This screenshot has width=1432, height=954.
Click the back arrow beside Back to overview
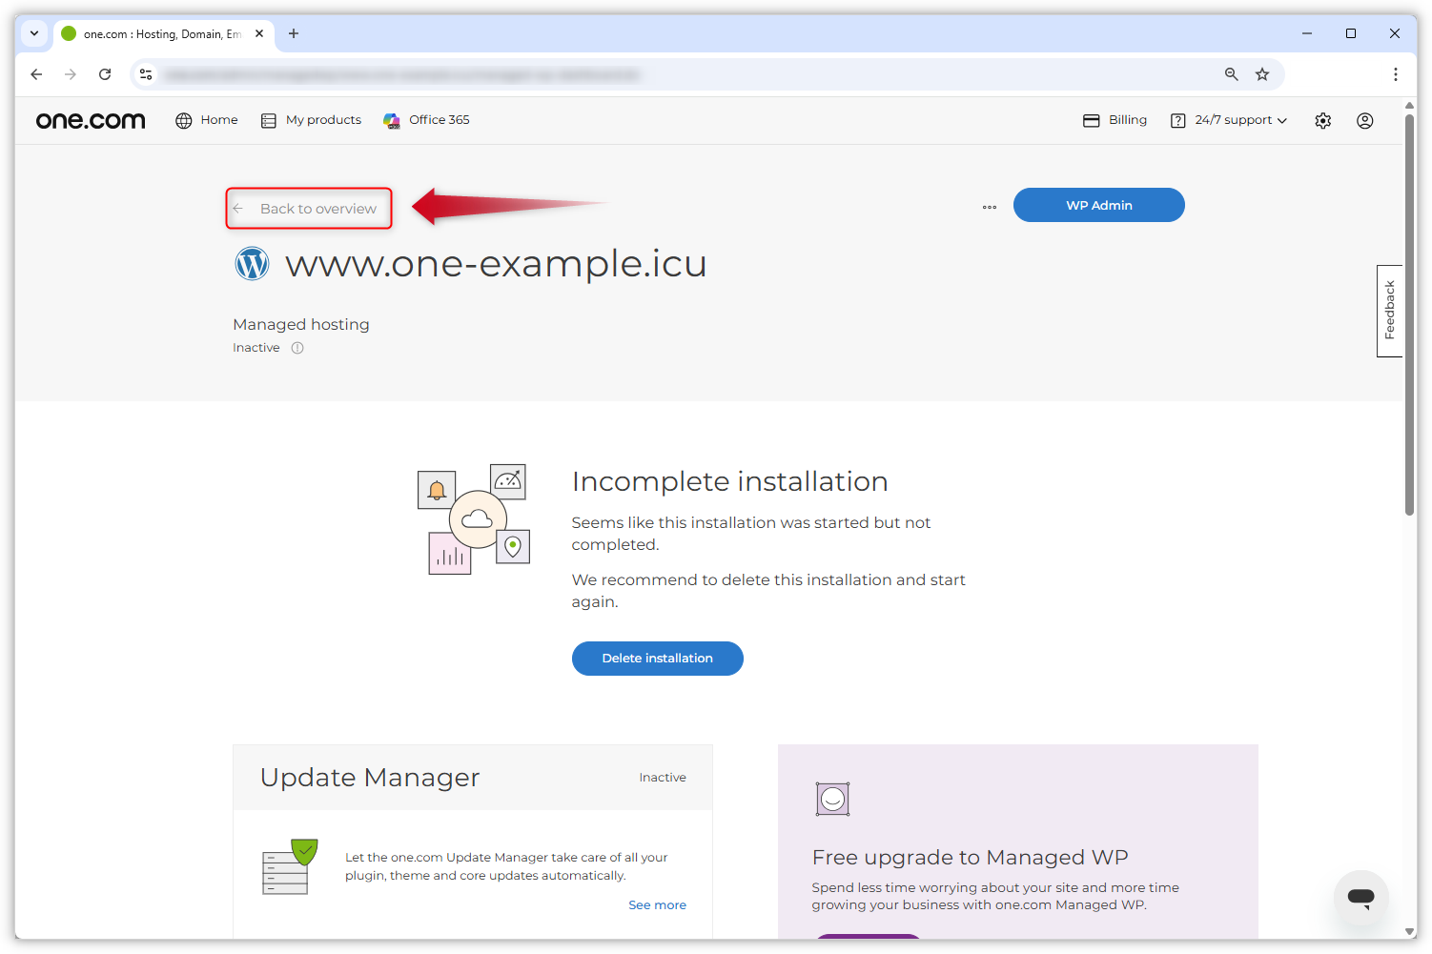[x=238, y=208]
